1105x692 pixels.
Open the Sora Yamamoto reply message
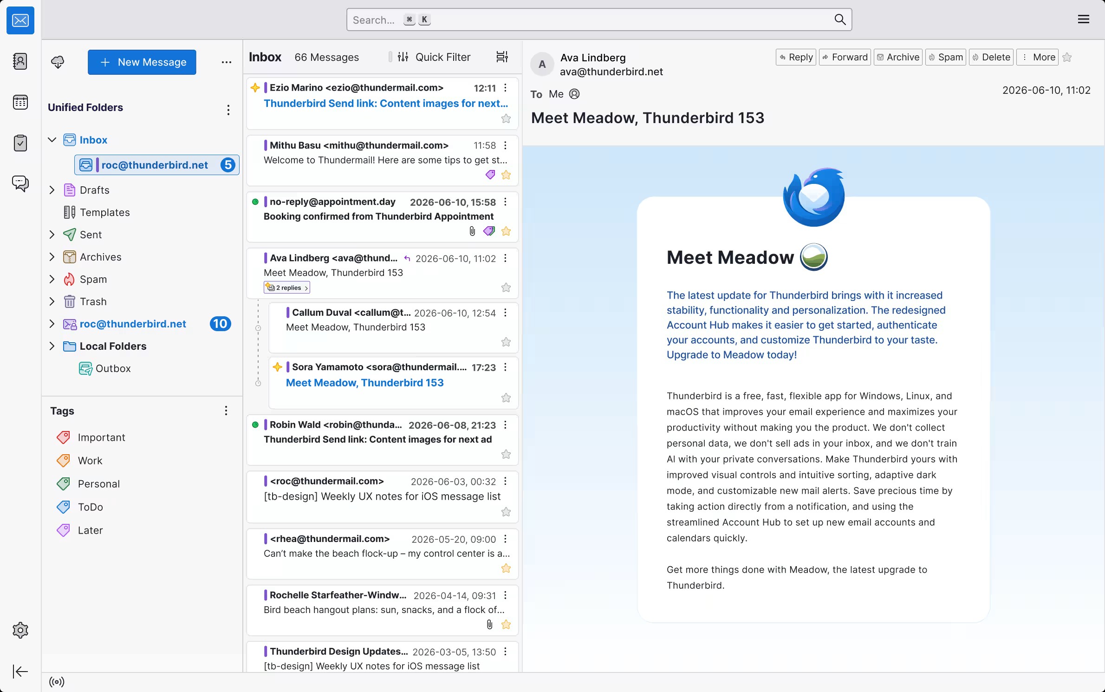click(394, 382)
